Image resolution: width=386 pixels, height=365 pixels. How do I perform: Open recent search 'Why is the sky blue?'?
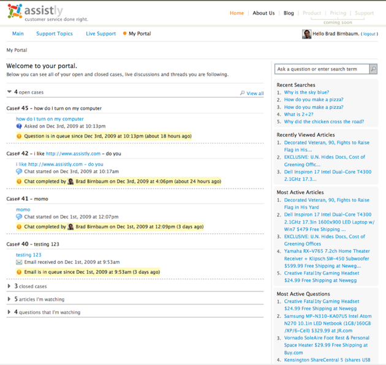306,92
